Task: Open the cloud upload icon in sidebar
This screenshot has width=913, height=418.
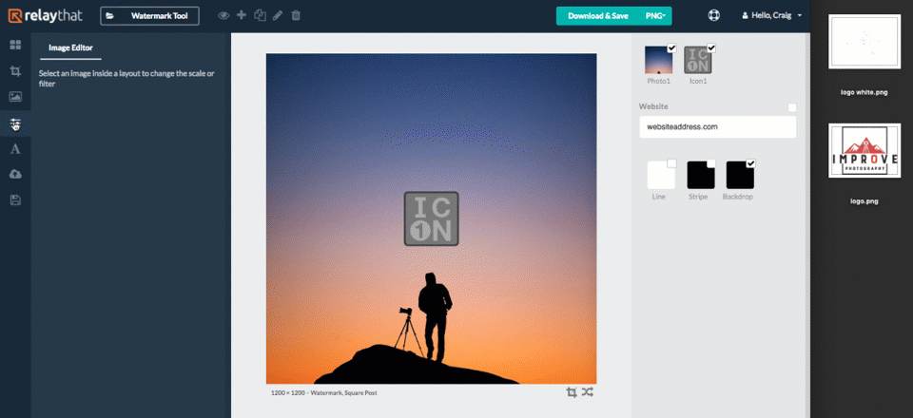Action: [16, 175]
